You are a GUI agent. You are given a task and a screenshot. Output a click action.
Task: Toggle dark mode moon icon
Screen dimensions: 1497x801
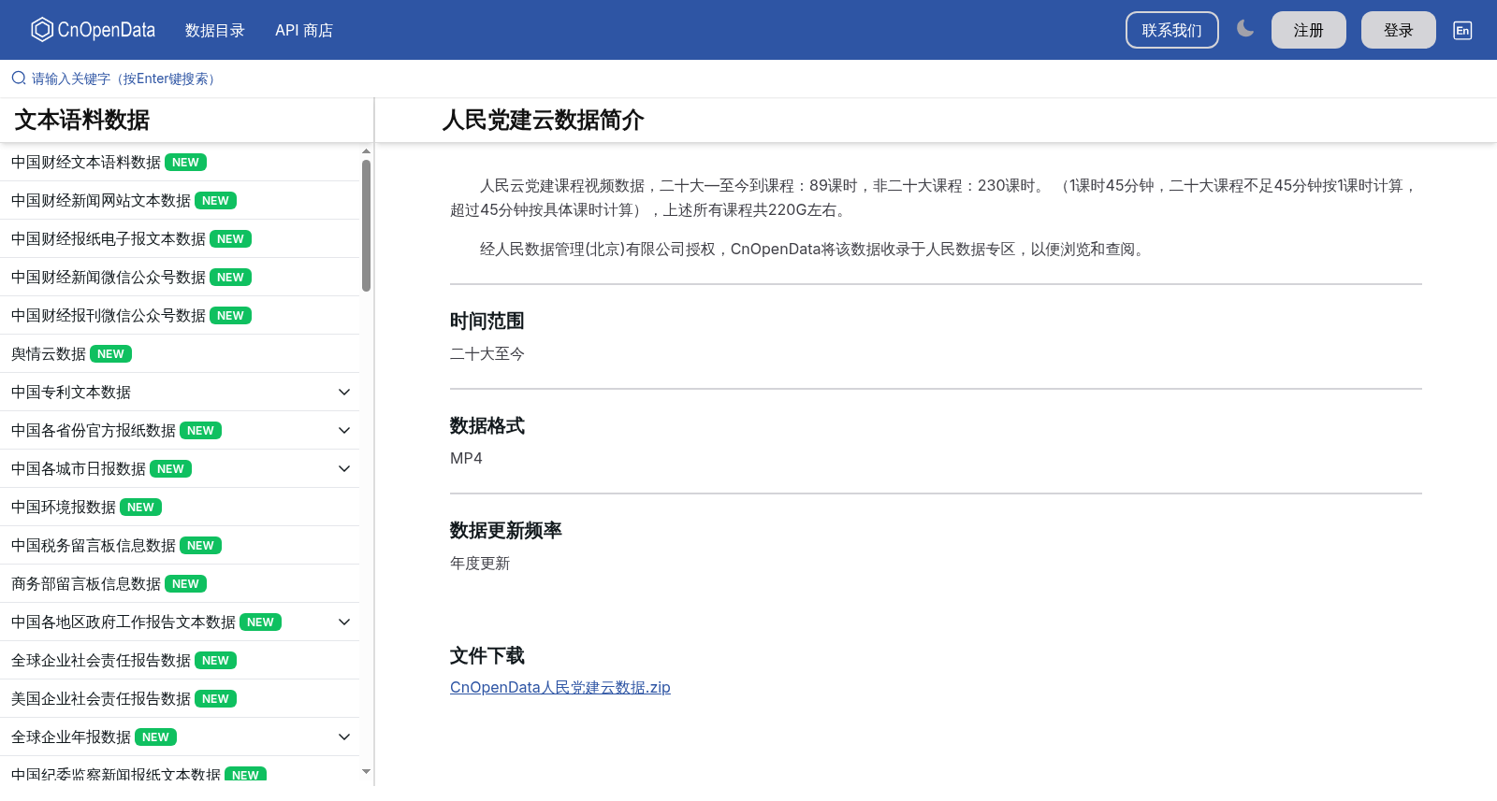pos(1244,29)
